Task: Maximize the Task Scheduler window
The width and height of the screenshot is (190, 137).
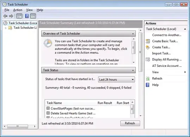Action: click(x=176, y=5)
